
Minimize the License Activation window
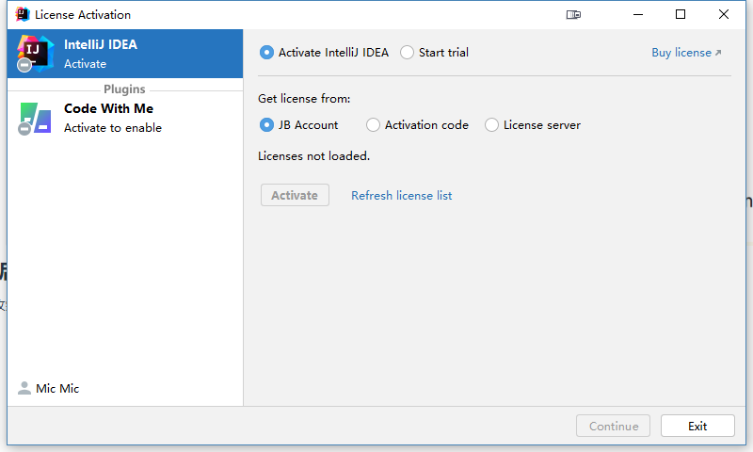click(x=638, y=14)
